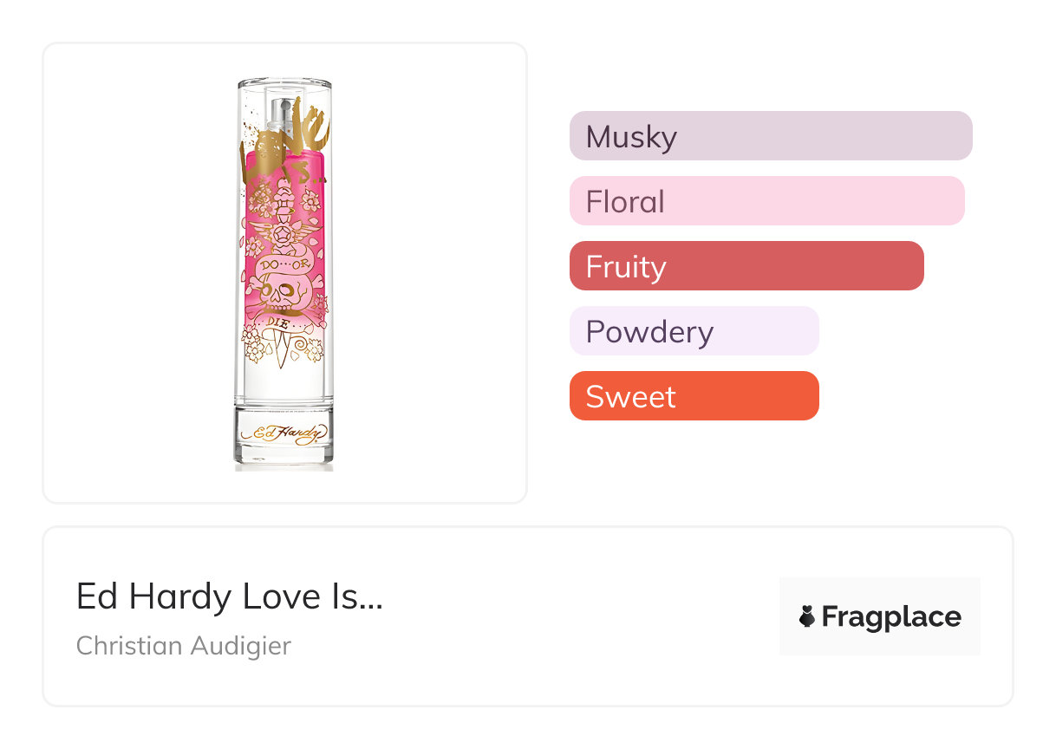This screenshot has height=749, width=1056.
Task: Click the gold Ed Hardy signature on bottle base
Action: click(284, 432)
